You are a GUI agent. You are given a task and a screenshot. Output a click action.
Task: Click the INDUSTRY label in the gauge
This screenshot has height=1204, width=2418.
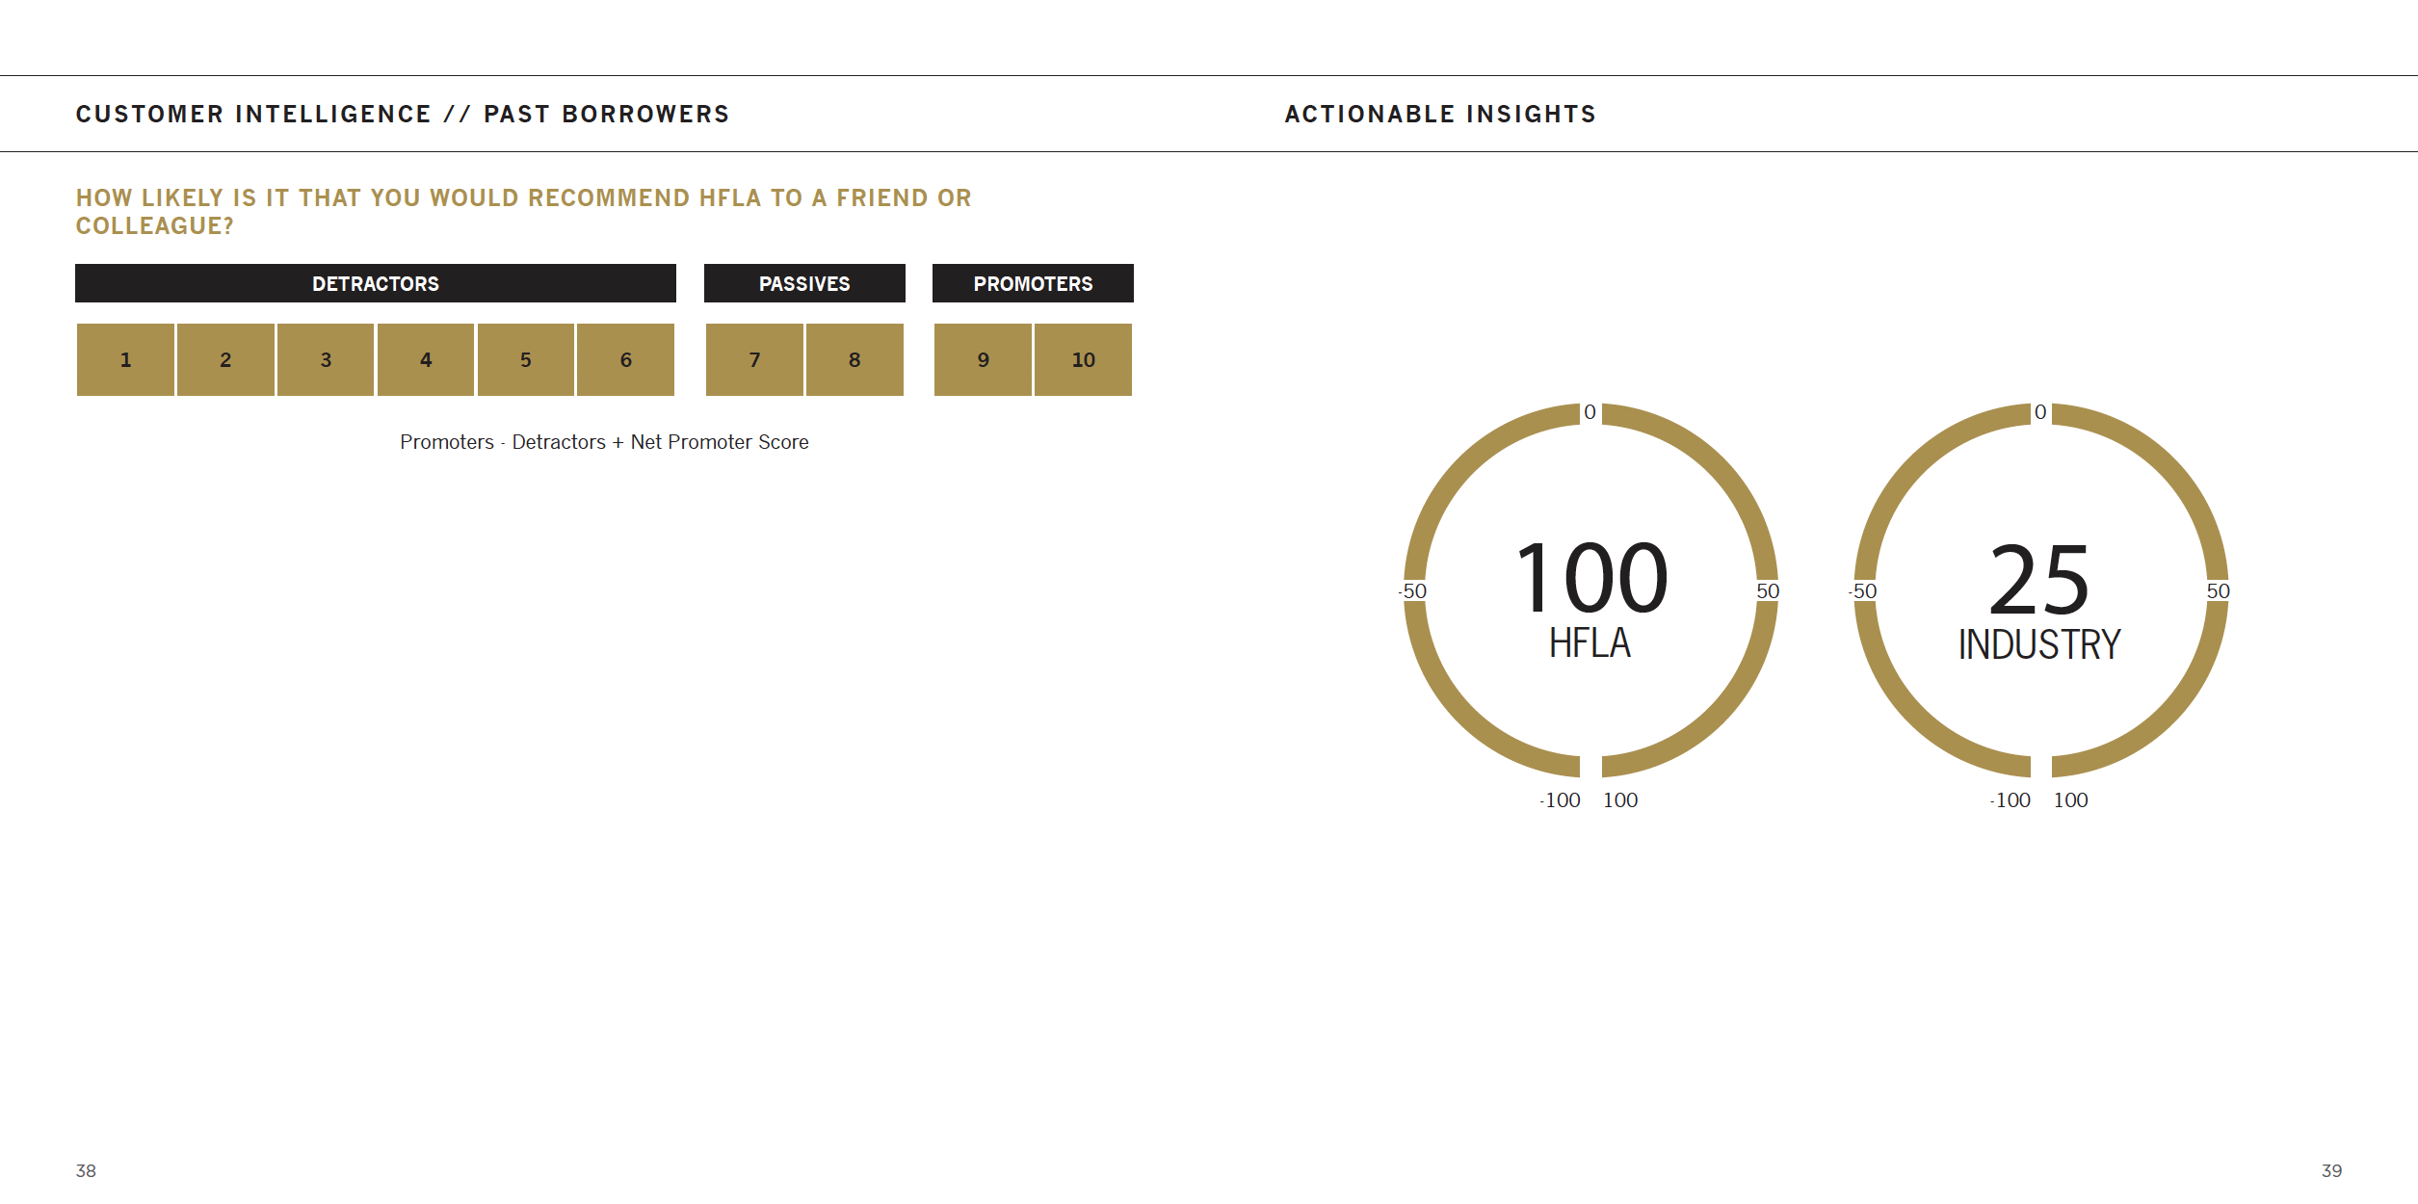point(2039,644)
